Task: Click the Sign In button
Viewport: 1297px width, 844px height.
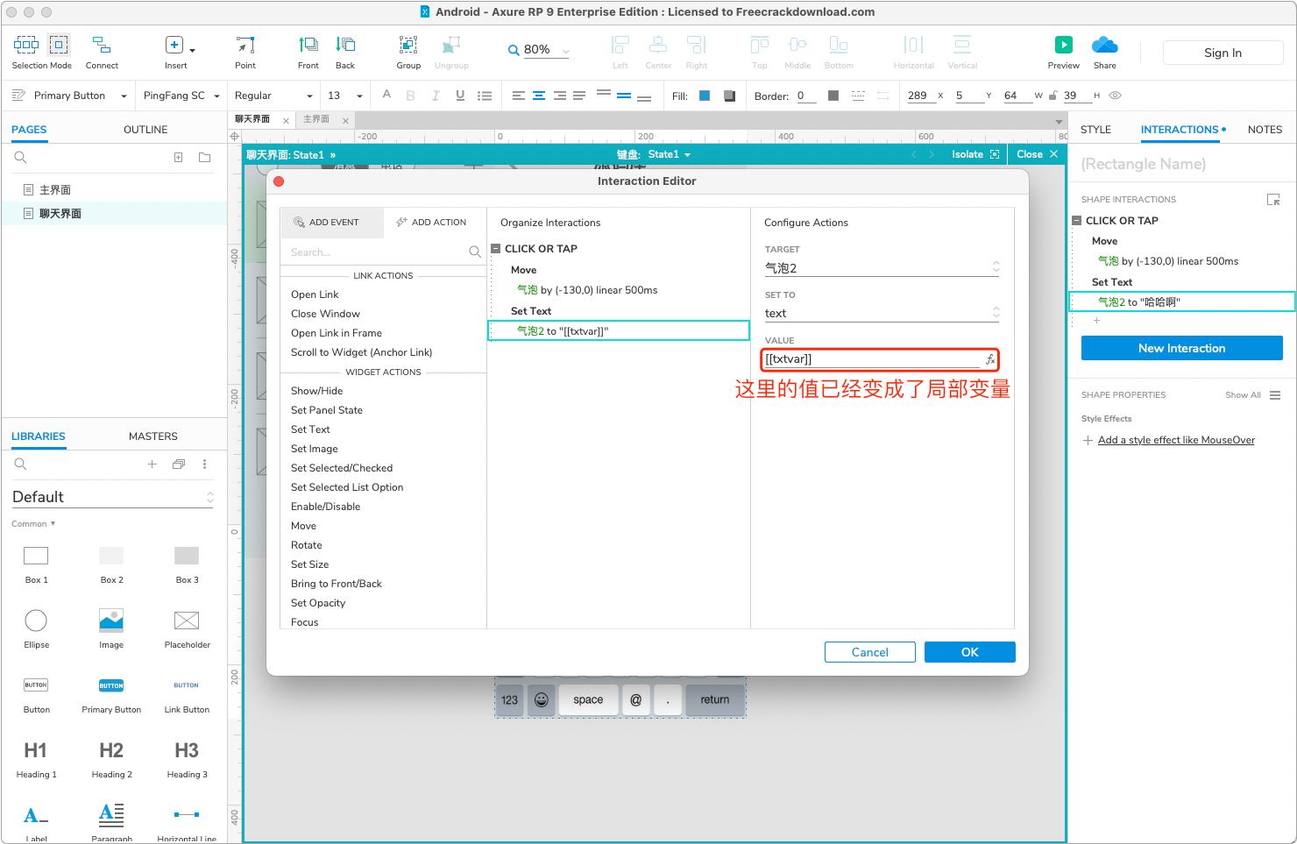Action: pos(1223,53)
